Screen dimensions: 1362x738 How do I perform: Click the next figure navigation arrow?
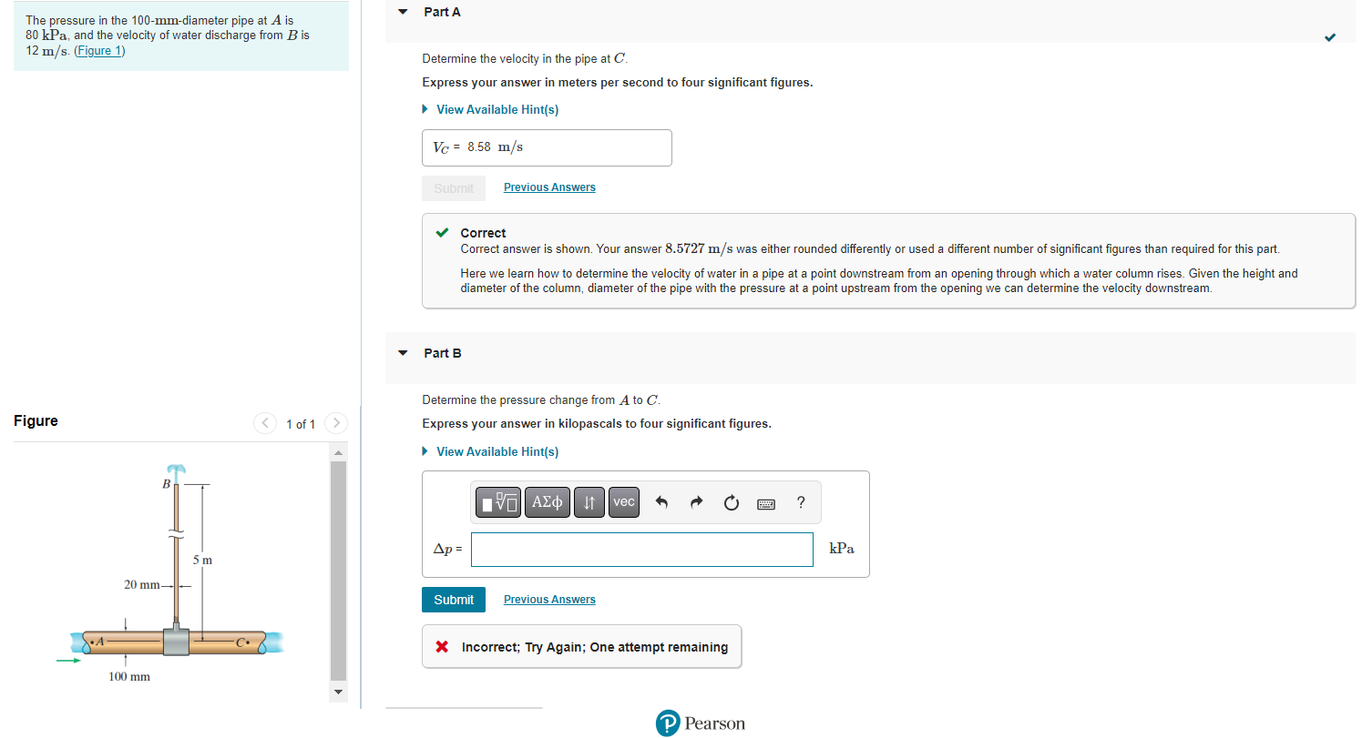click(x=335, y=423)
